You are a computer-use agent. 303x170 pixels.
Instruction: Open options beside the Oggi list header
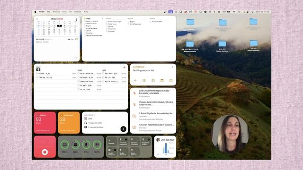click(x=103, y=18)
